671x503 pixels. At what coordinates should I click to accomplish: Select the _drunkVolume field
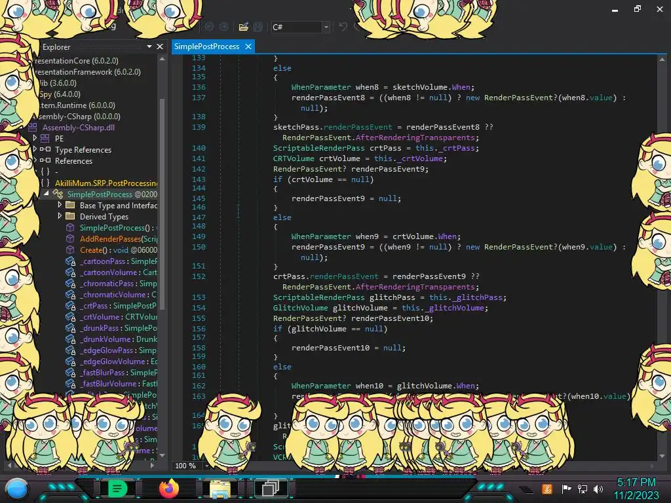click(118, 339)
